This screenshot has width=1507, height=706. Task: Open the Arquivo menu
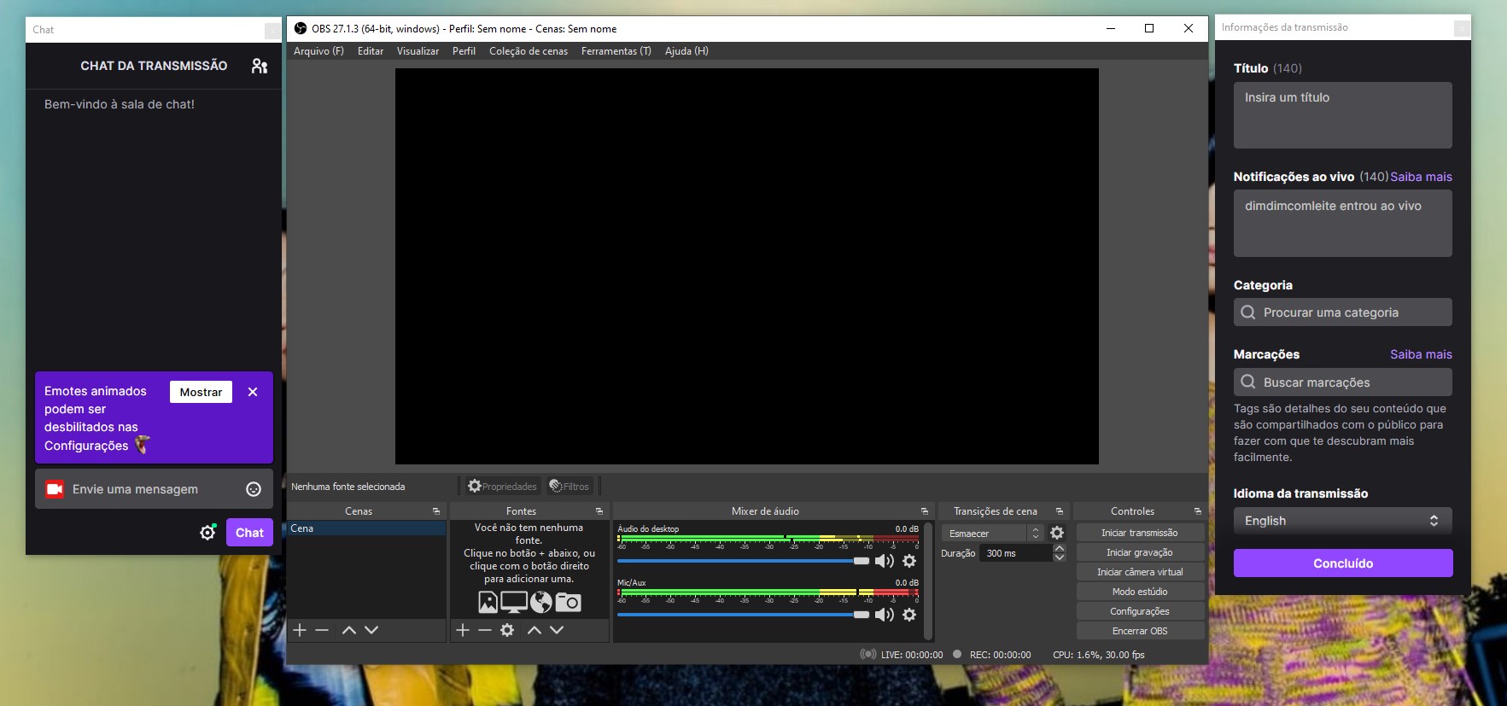coord(318,51)
